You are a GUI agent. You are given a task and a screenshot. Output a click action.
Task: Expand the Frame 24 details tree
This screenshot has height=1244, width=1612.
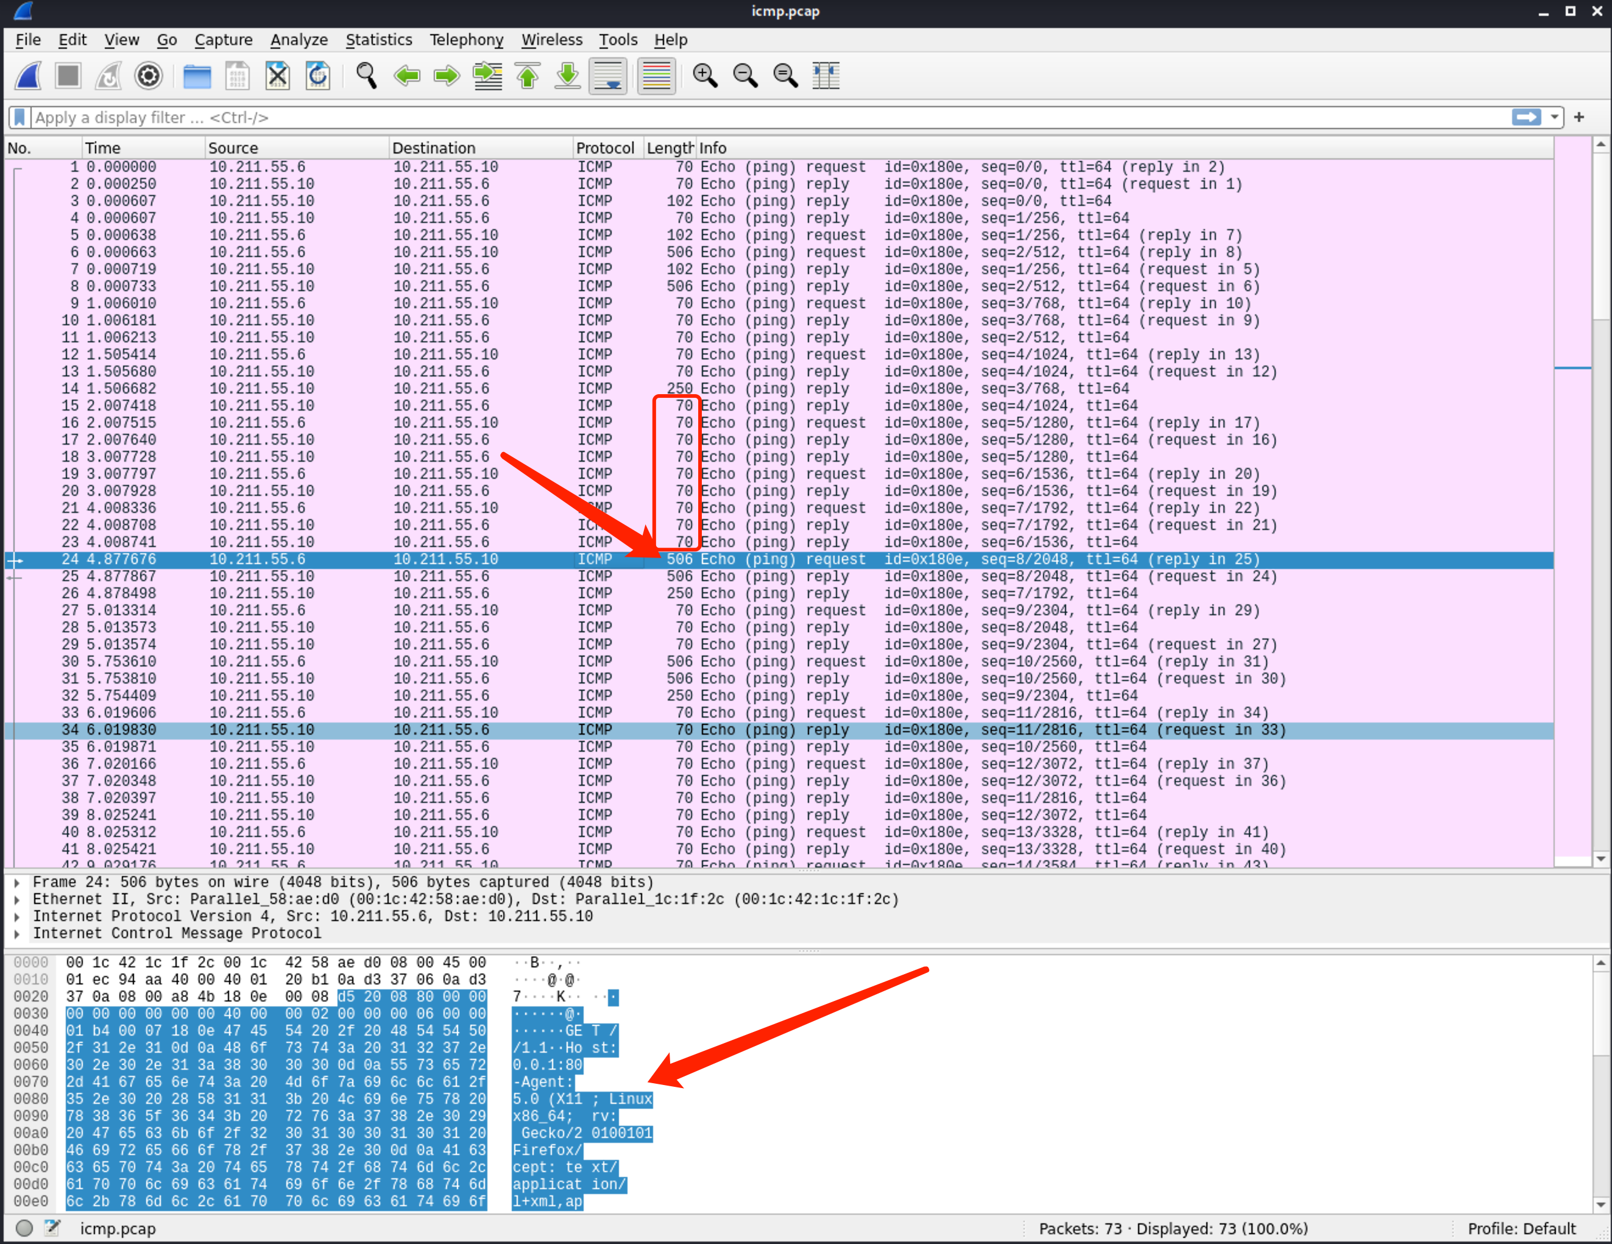click(x=17, y=882)
